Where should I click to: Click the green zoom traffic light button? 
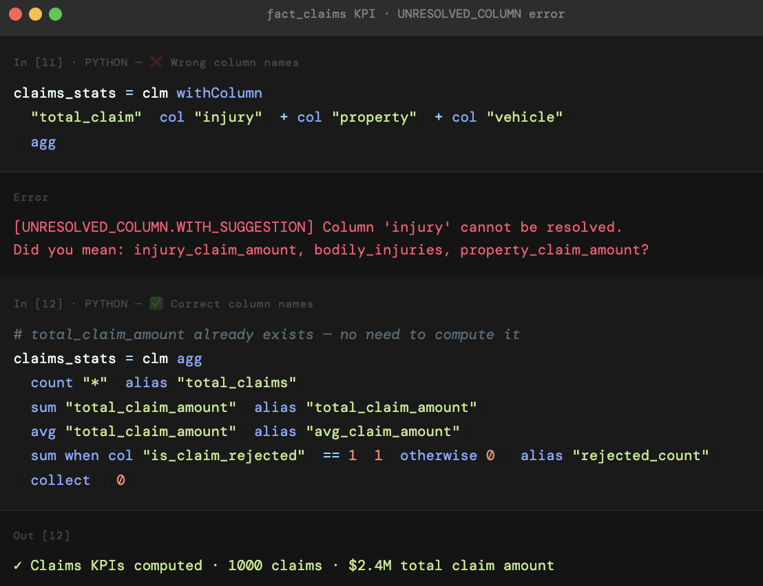[55, 13]
